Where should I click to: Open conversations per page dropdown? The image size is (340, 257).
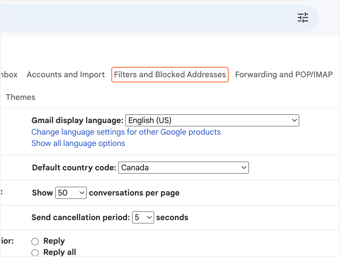(x=71, y=193)
